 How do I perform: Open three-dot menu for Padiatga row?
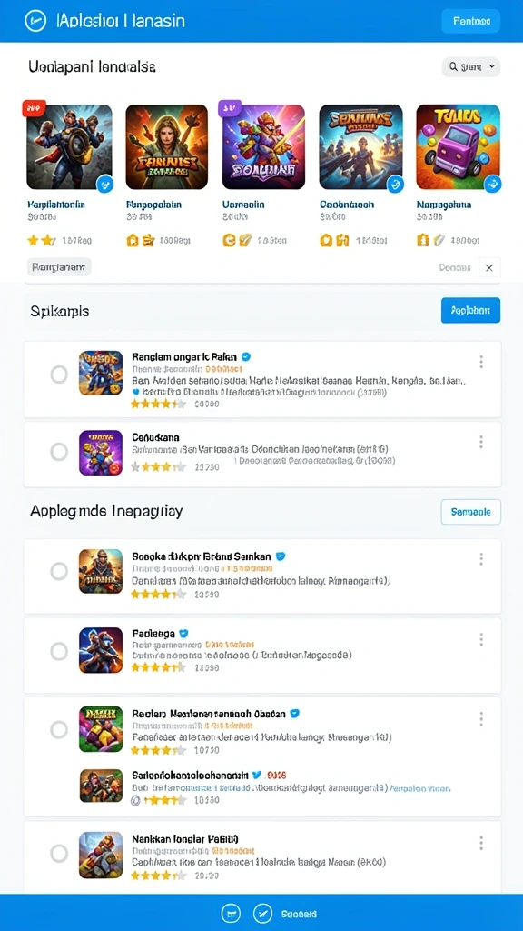click(x=481, y=639)
